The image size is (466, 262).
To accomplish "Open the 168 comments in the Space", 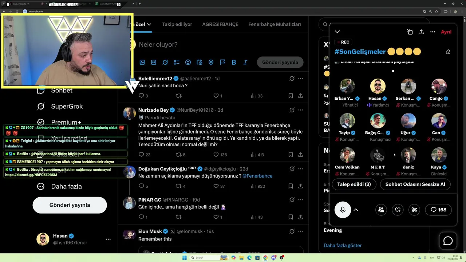I will click(x=438, y=210).
